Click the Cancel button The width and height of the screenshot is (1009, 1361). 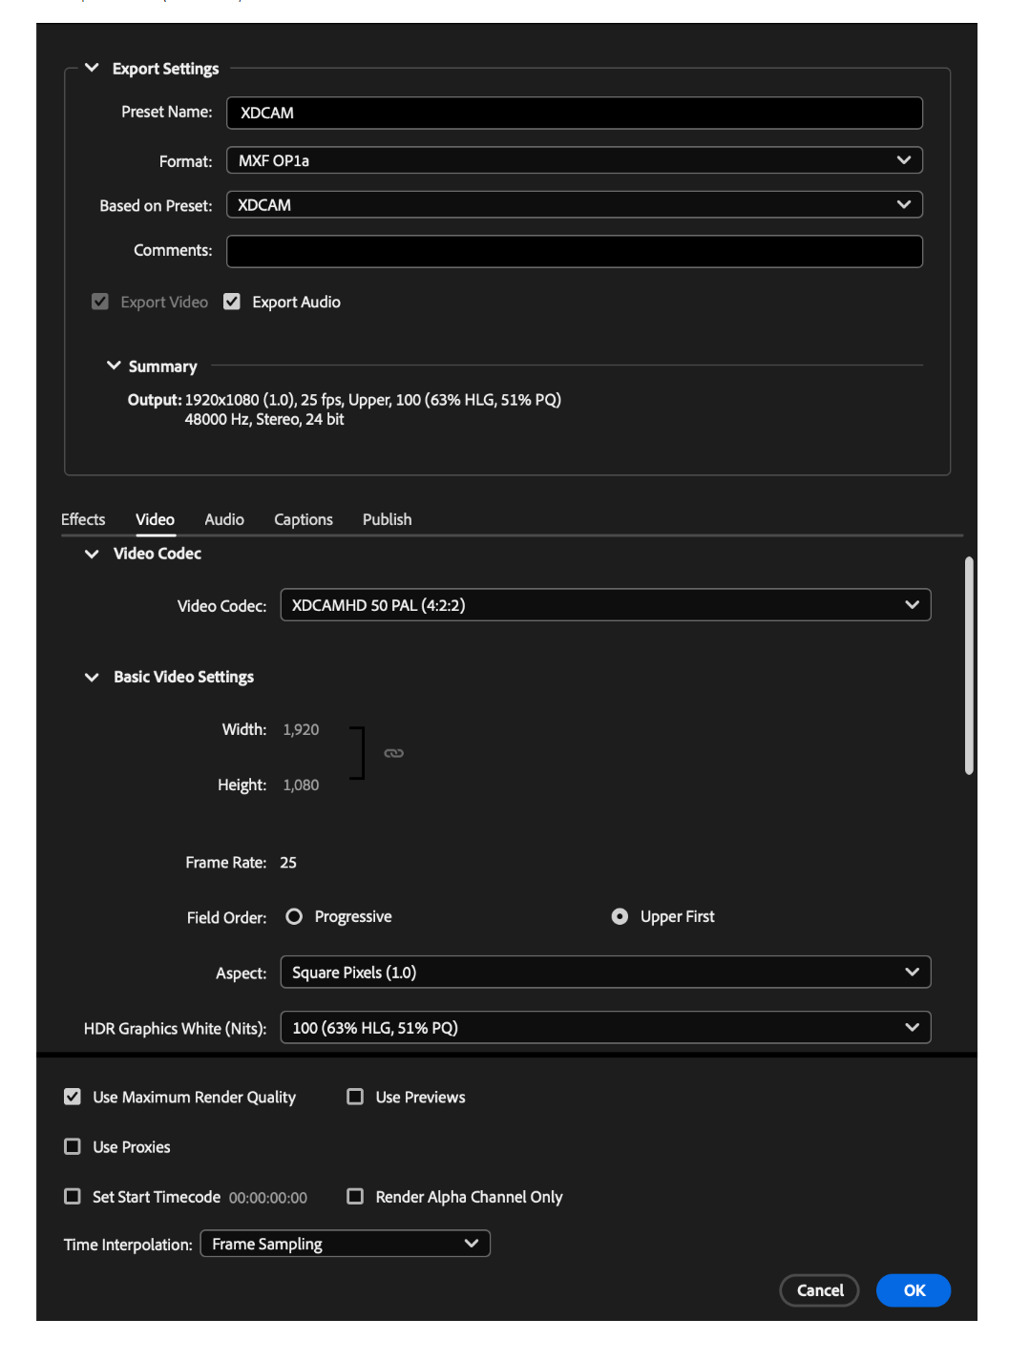820,1290
